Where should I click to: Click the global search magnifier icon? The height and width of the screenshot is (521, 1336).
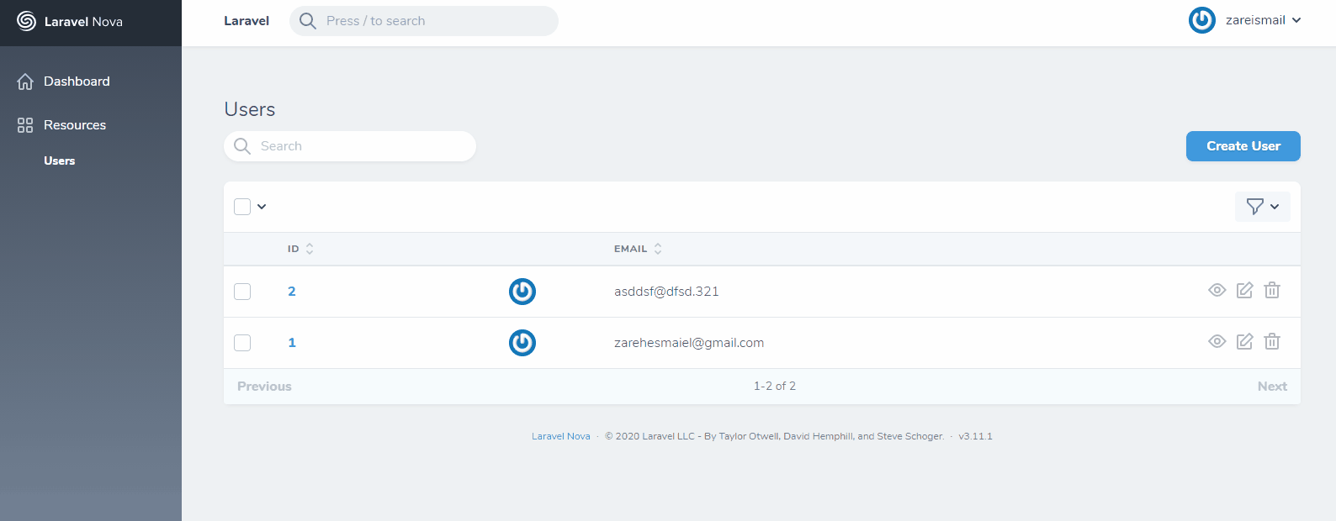click(308, 21)
